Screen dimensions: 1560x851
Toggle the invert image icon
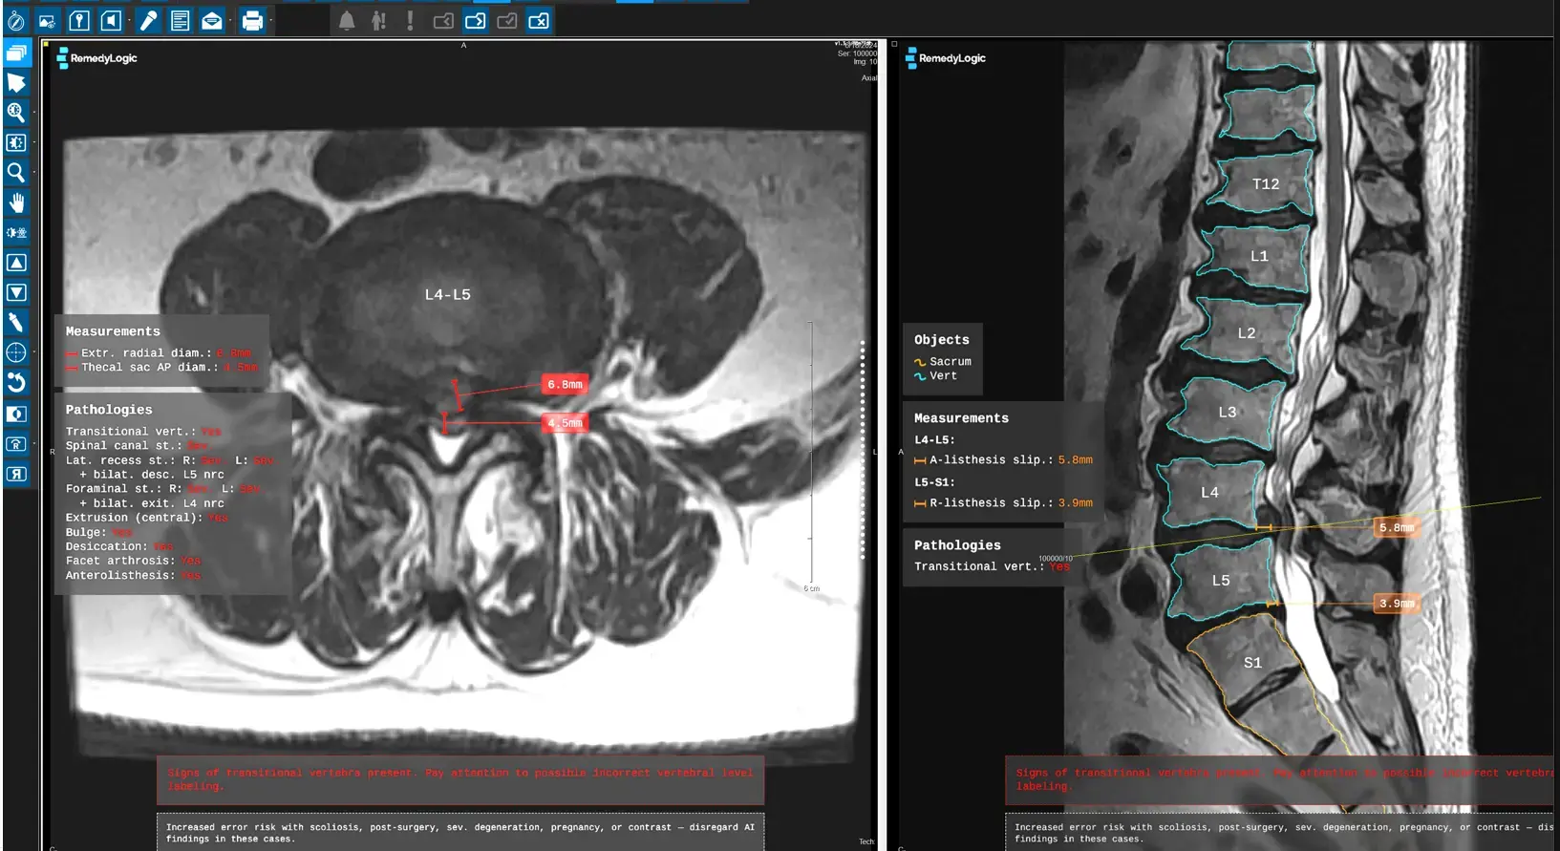(16, 414)
